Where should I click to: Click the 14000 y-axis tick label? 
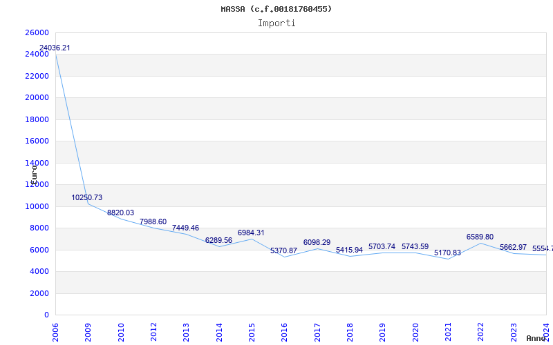[x=37, y=163]
